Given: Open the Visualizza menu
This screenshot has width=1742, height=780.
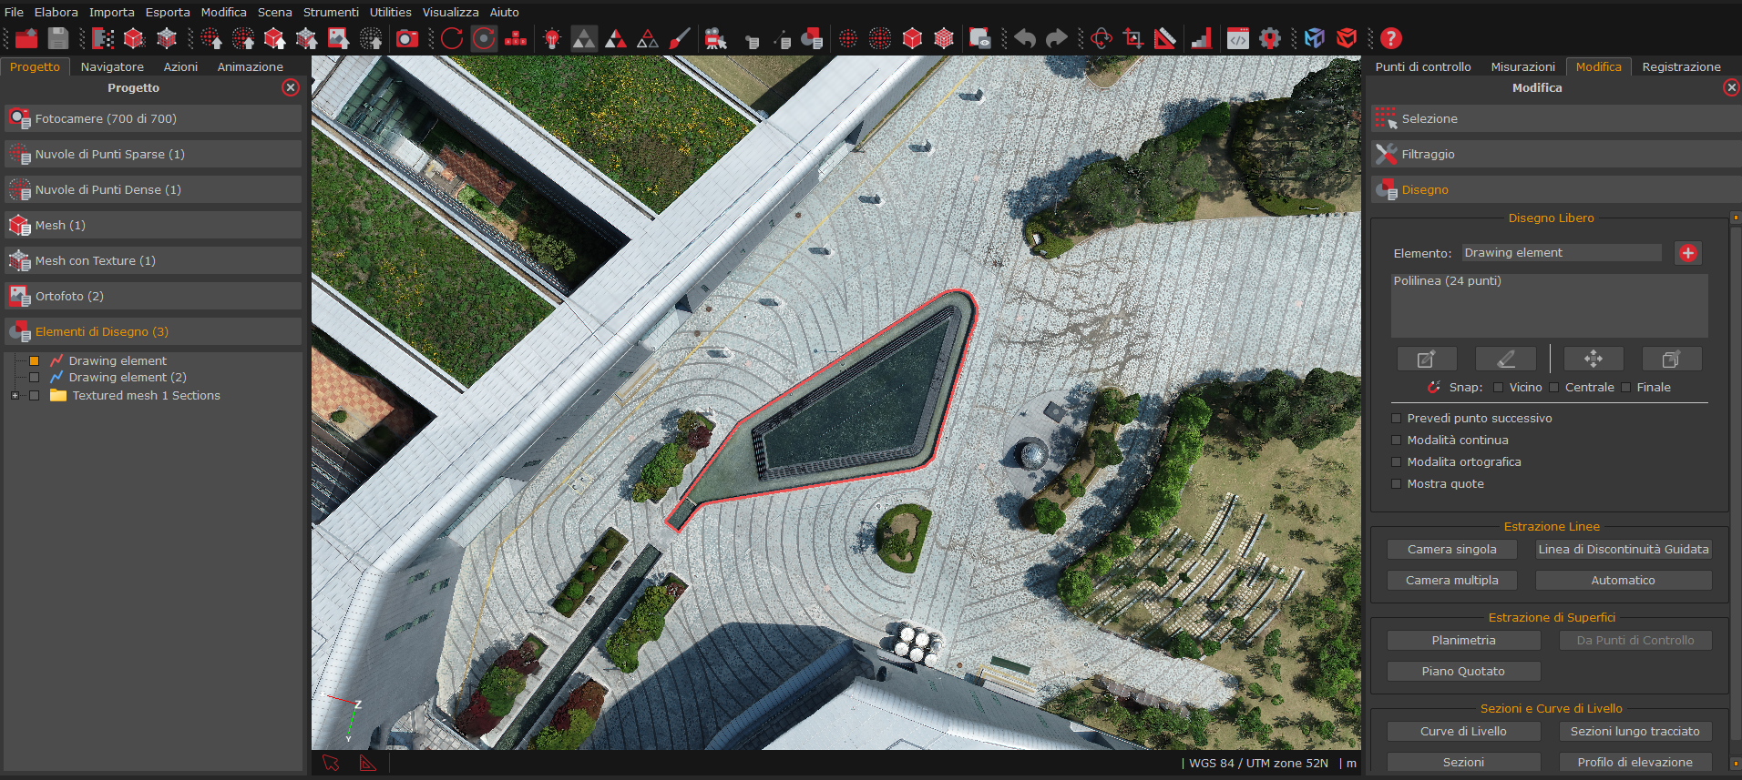Looking at the screenshot, I should pos(450,12).
